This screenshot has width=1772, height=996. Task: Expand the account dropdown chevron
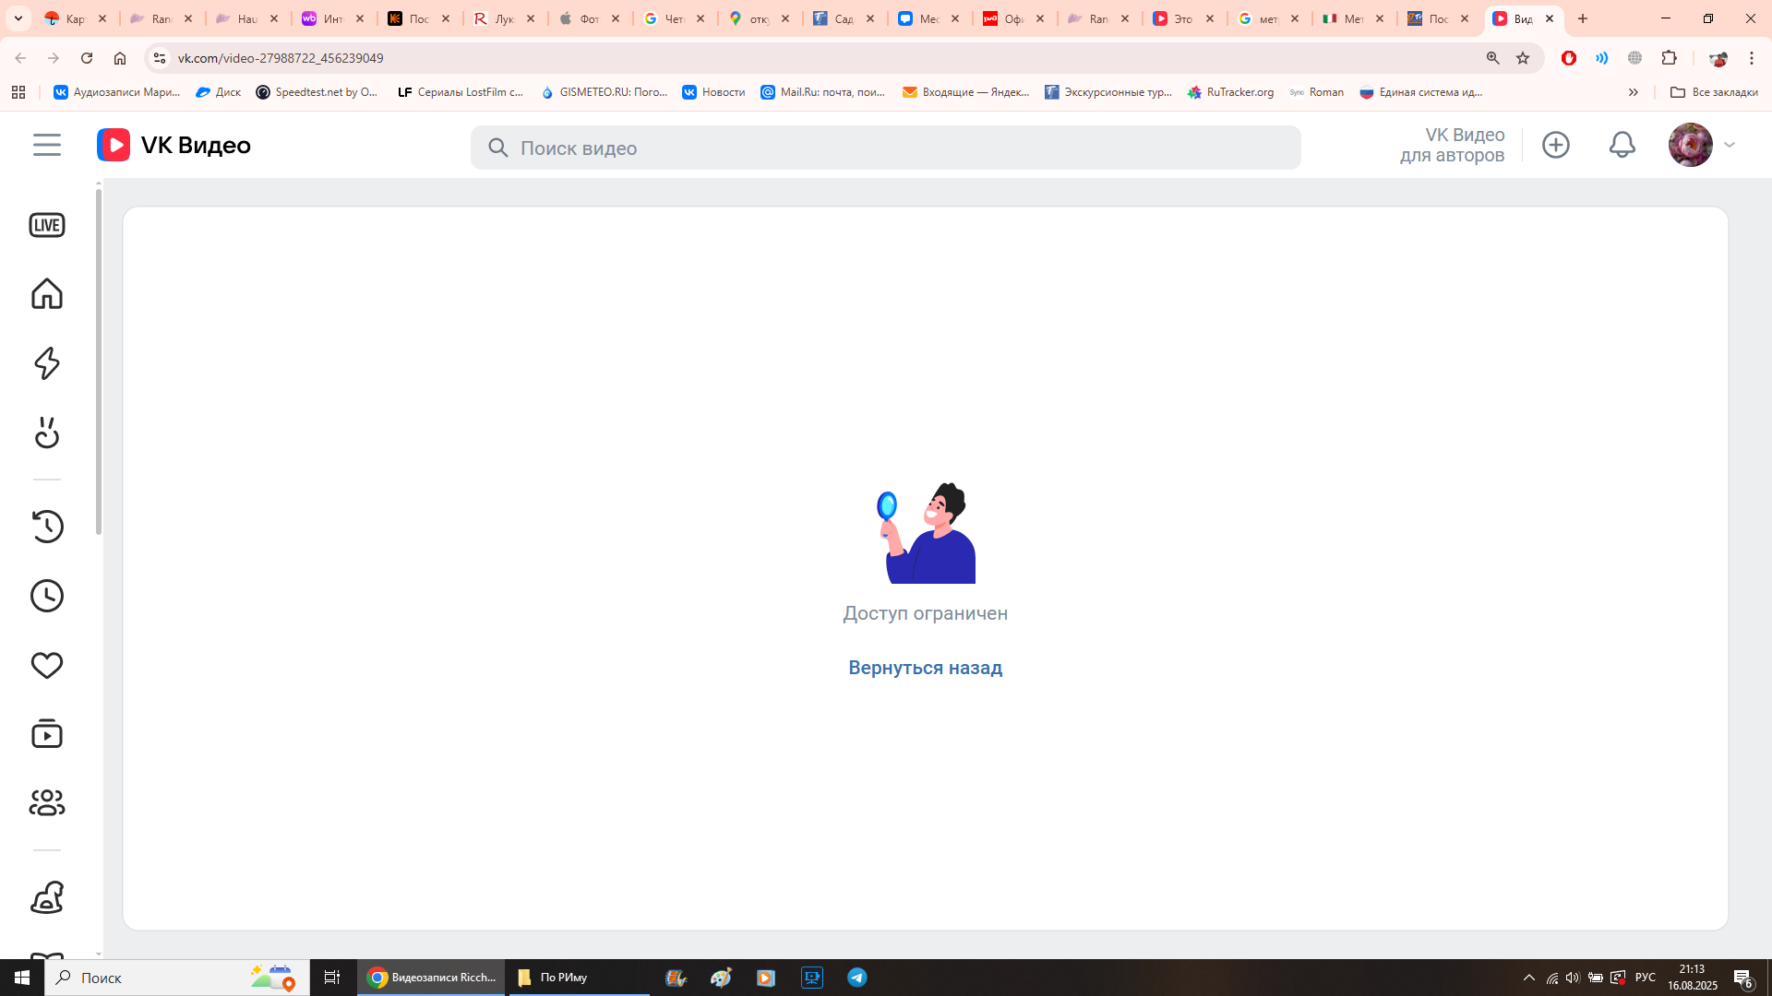[x=1730, y=145]
